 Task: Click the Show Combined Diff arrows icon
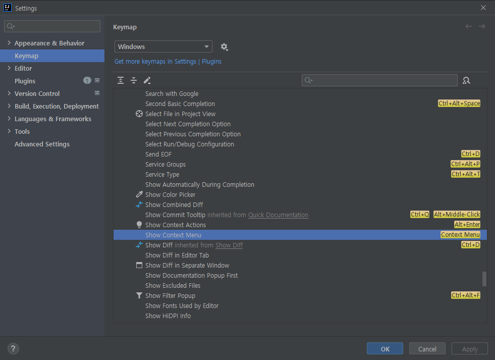click(x=139, y=204)
